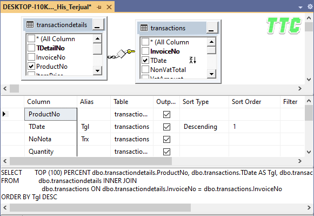Click criteria grid scroll-left arrow
This screenshot has width=314, height=216.
click(x=5, y=161)
